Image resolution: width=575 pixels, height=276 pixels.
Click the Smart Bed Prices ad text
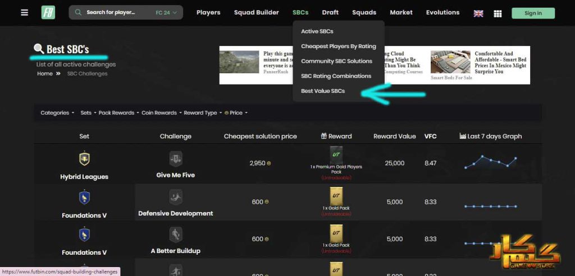coord(500,63)
